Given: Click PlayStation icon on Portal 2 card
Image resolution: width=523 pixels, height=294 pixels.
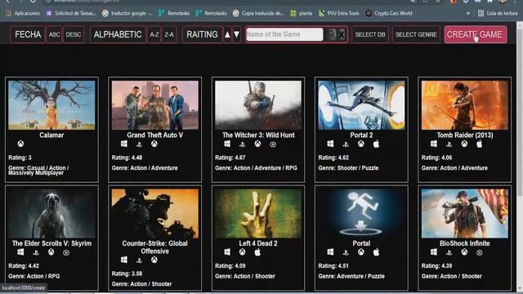Looking at the screenshot, I should coord(346,145).
